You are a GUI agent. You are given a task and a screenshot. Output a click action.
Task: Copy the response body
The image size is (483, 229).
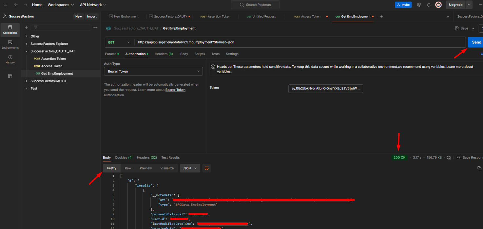479,168
